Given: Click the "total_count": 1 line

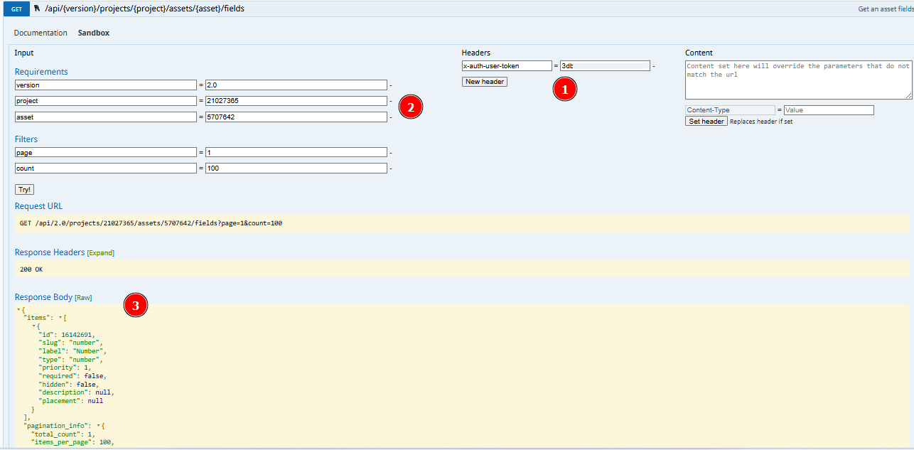Looking at the screenshot, I should click(63, 434).
